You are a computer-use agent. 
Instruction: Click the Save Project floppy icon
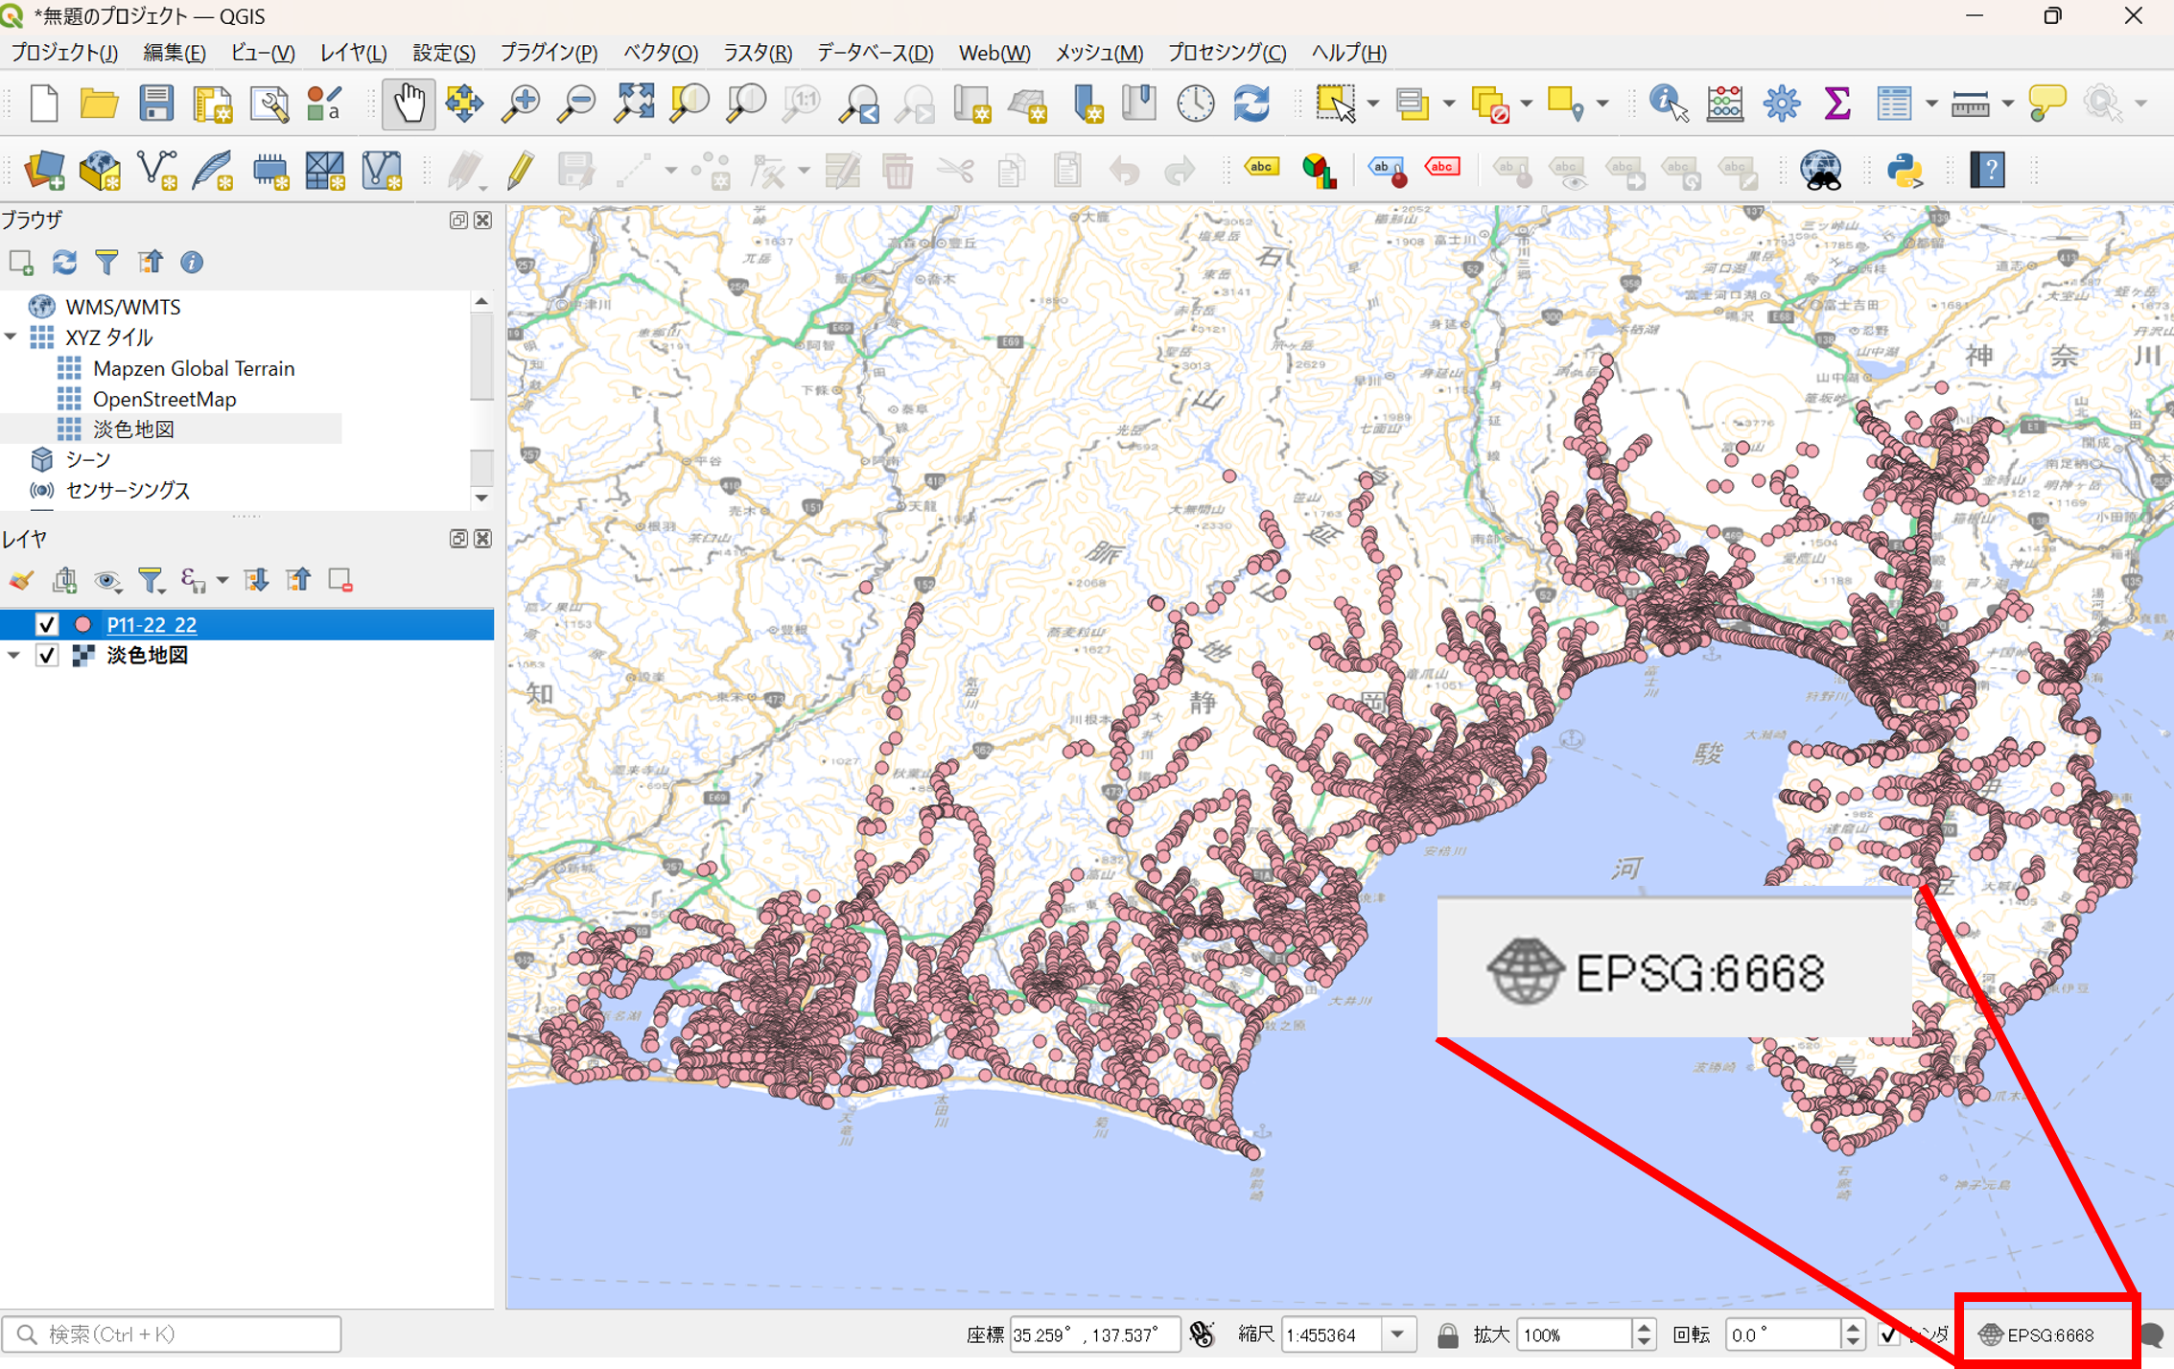point(155,104)
